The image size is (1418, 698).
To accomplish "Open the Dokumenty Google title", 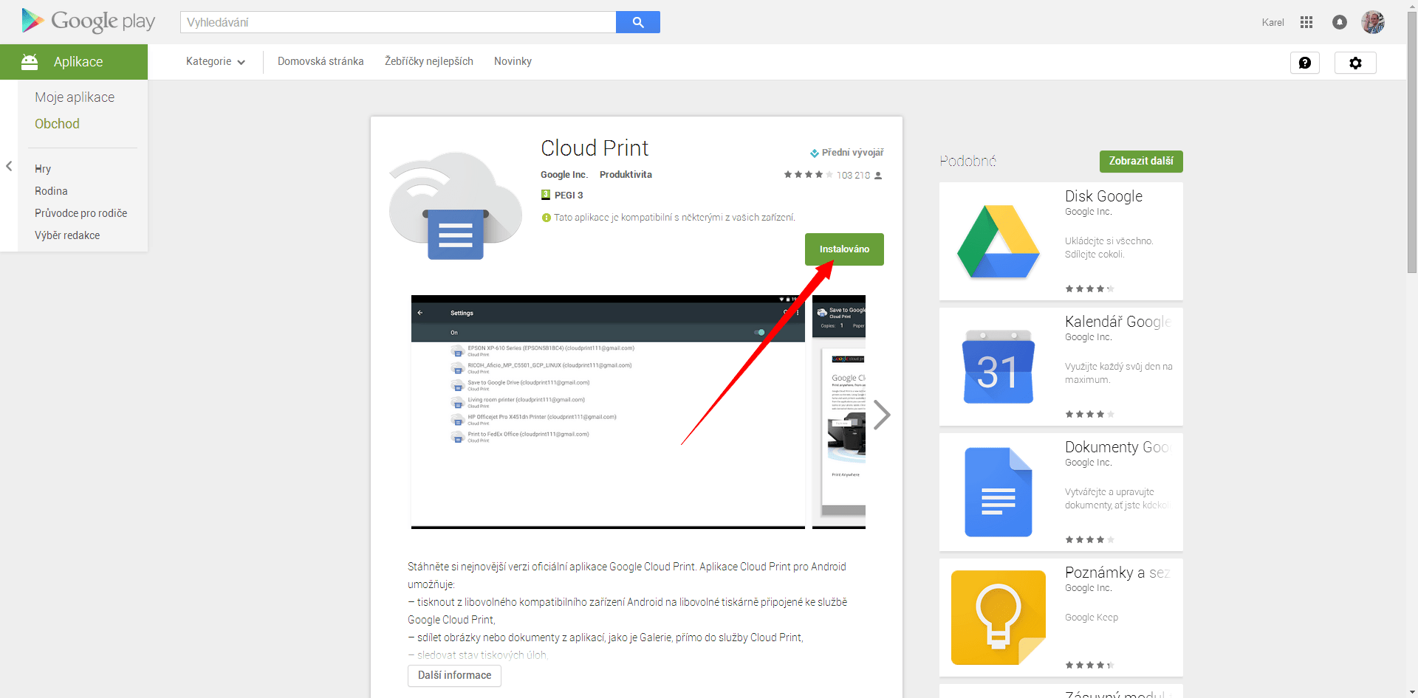I will 1117,447.
